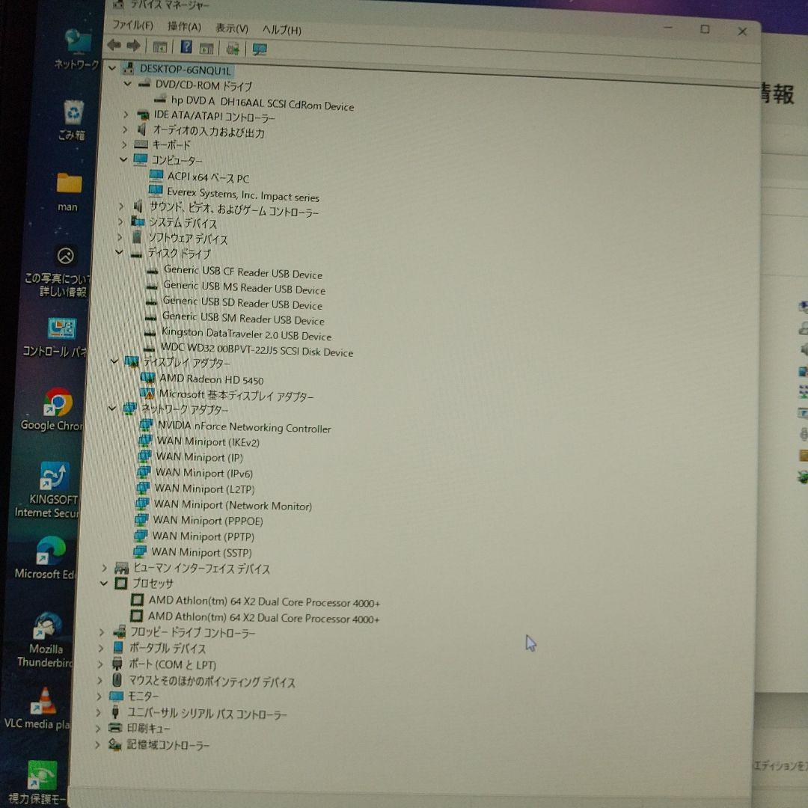Select Generic USB SD Reader USB Device
The image size is (808, 808).
[x=242, y=302]
